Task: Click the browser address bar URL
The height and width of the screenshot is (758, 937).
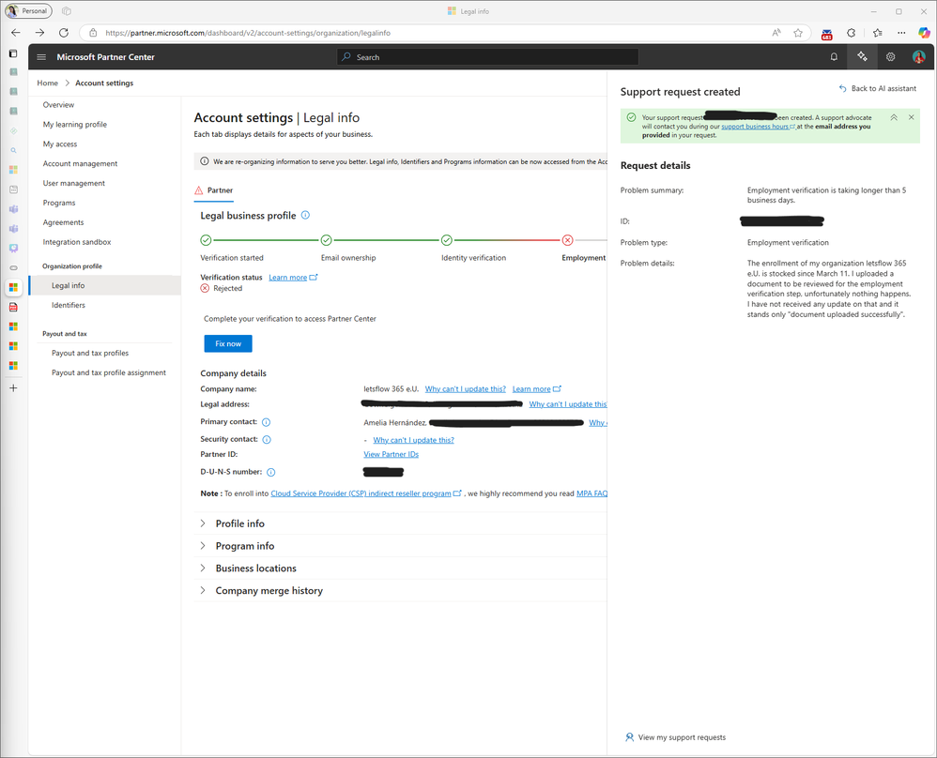Action: click(248, 33)
